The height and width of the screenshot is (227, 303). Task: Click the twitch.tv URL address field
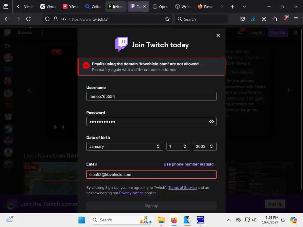pyautogui.click(x=116, y=19)
